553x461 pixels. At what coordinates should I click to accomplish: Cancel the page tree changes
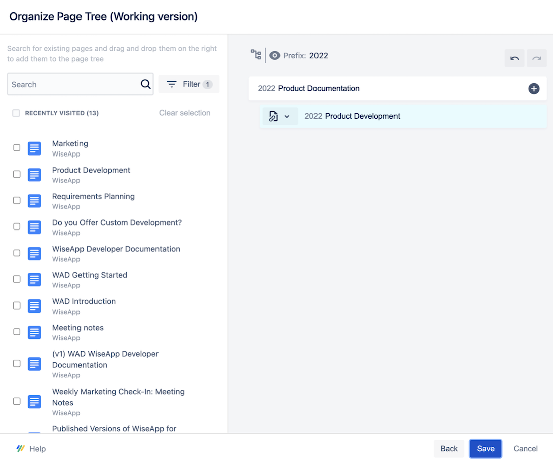click(525, 448)
